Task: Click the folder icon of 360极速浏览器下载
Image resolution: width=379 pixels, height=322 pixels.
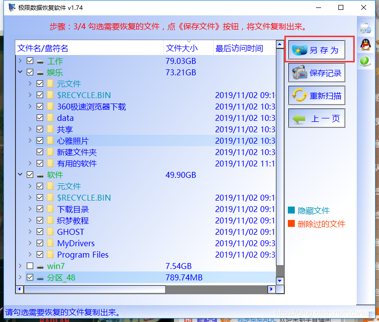Action: click(50, 107)
